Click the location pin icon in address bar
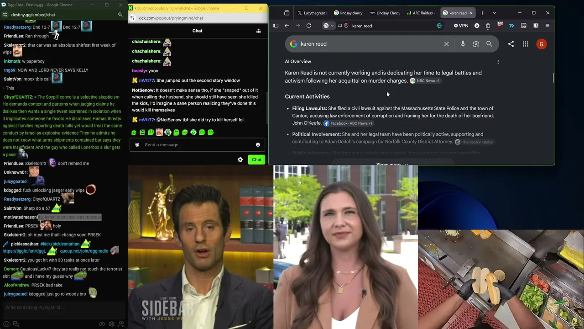This screenshot has height=329, width=584. click(x=347, y=26)
